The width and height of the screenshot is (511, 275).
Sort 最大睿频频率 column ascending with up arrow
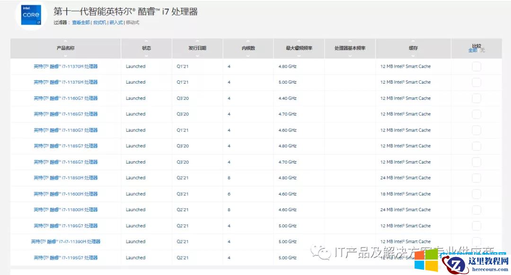point(299,41)
